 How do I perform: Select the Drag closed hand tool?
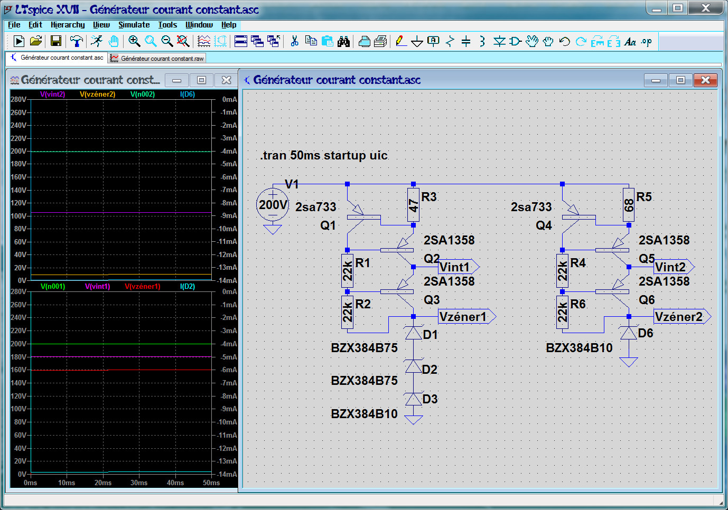pyautogui.click(x=548, y=41)
